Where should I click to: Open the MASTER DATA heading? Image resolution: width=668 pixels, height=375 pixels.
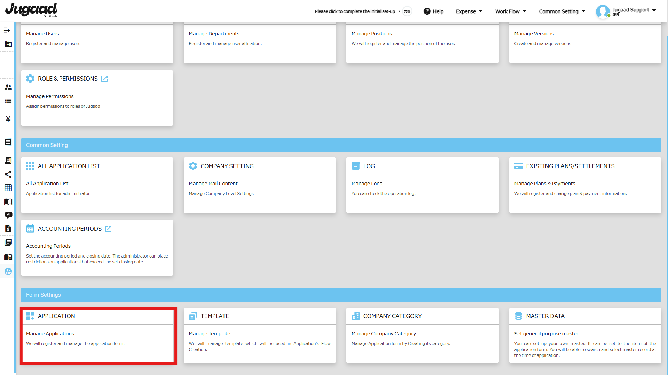(x=545, y=316)
